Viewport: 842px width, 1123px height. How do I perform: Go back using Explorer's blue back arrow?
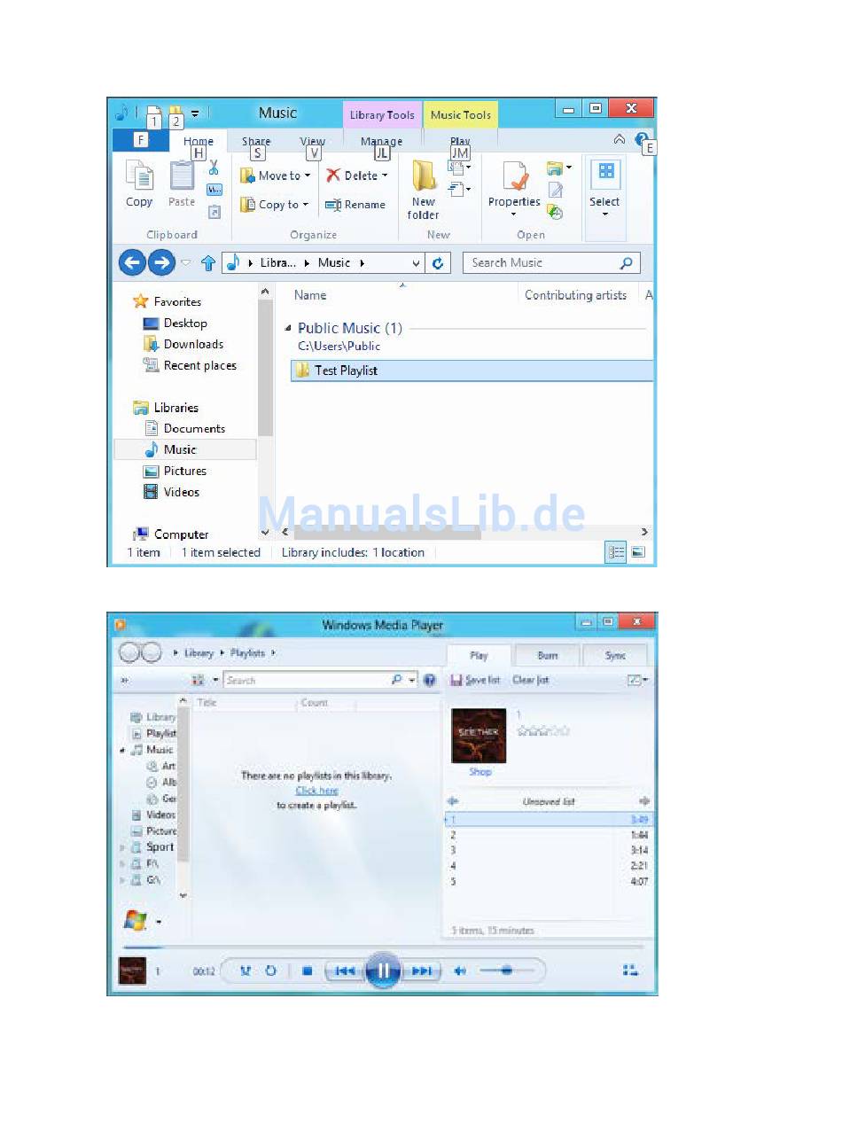coord(132,262)
